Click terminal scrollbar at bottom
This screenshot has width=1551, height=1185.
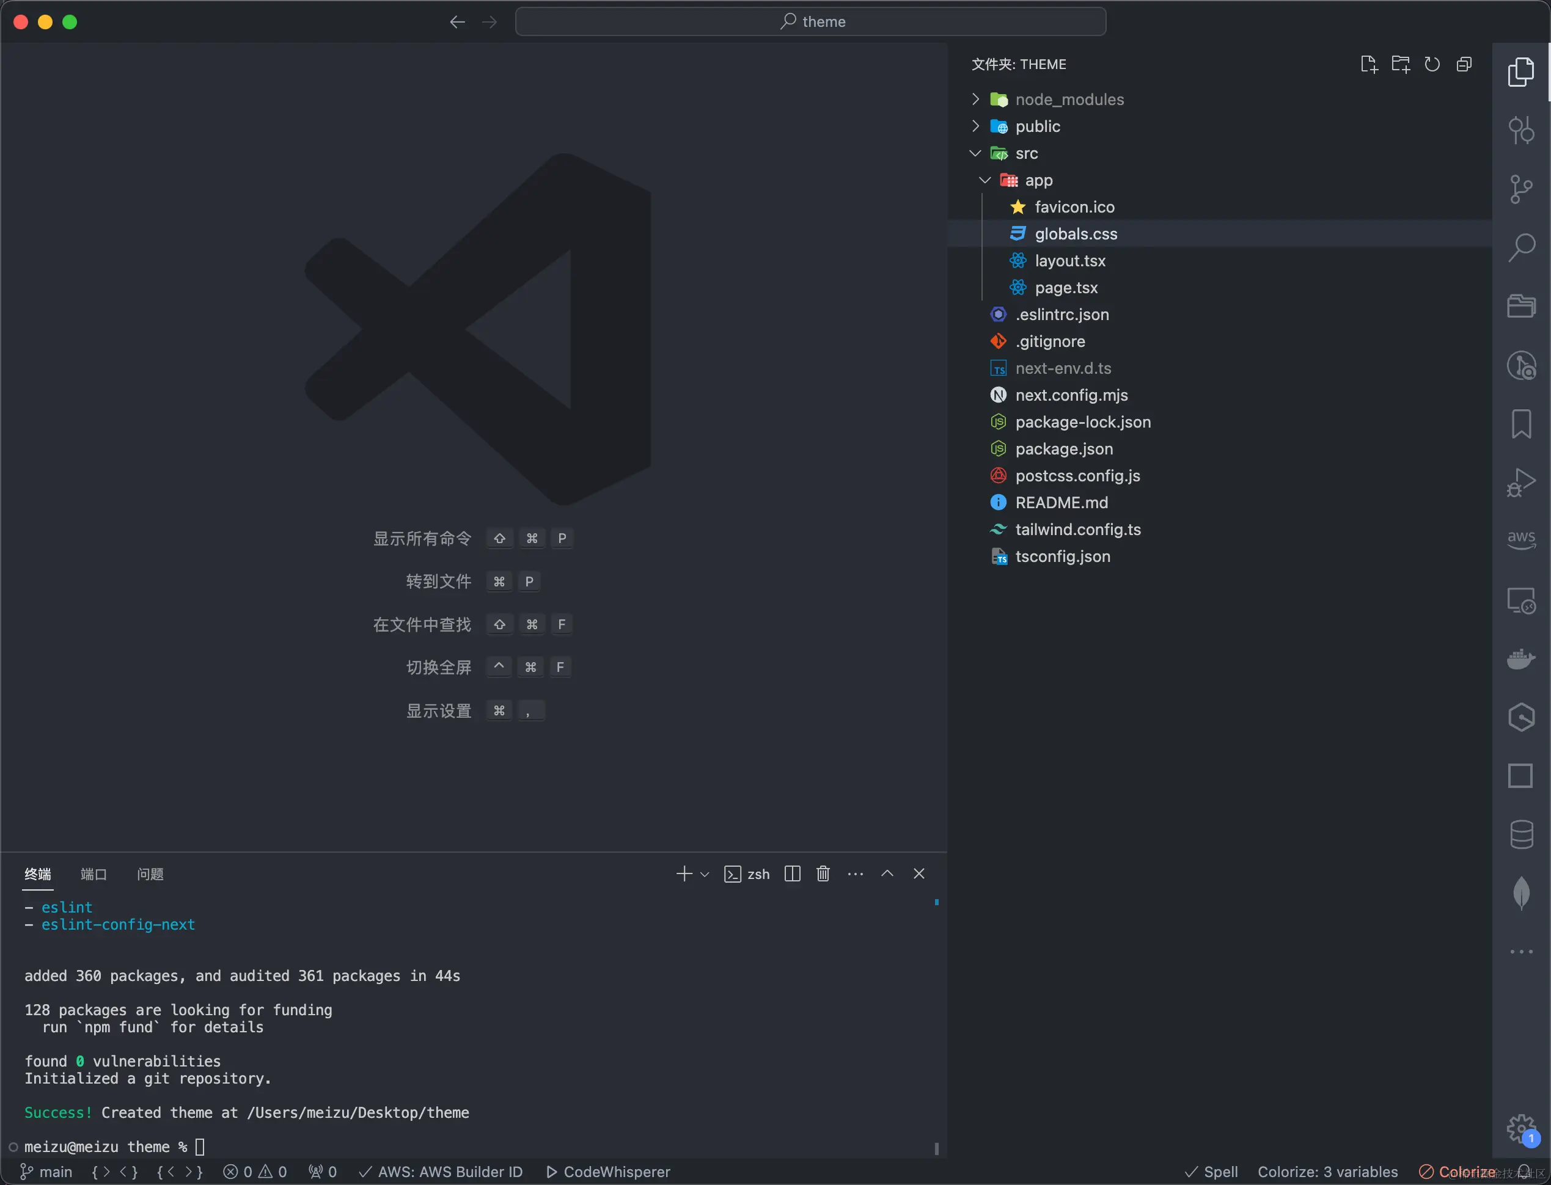[936, 1148]
